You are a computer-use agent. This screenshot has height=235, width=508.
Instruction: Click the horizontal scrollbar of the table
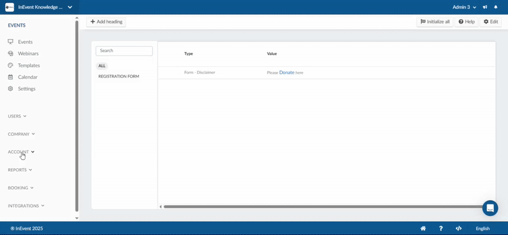pyautogui.click(x=324, y=206)
